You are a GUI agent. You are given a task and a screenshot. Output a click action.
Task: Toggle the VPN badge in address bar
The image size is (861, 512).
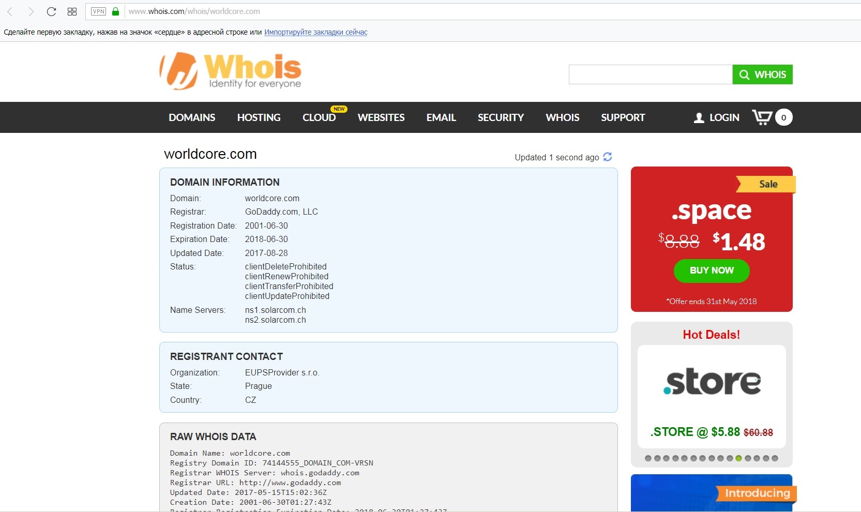coord(98,11)
